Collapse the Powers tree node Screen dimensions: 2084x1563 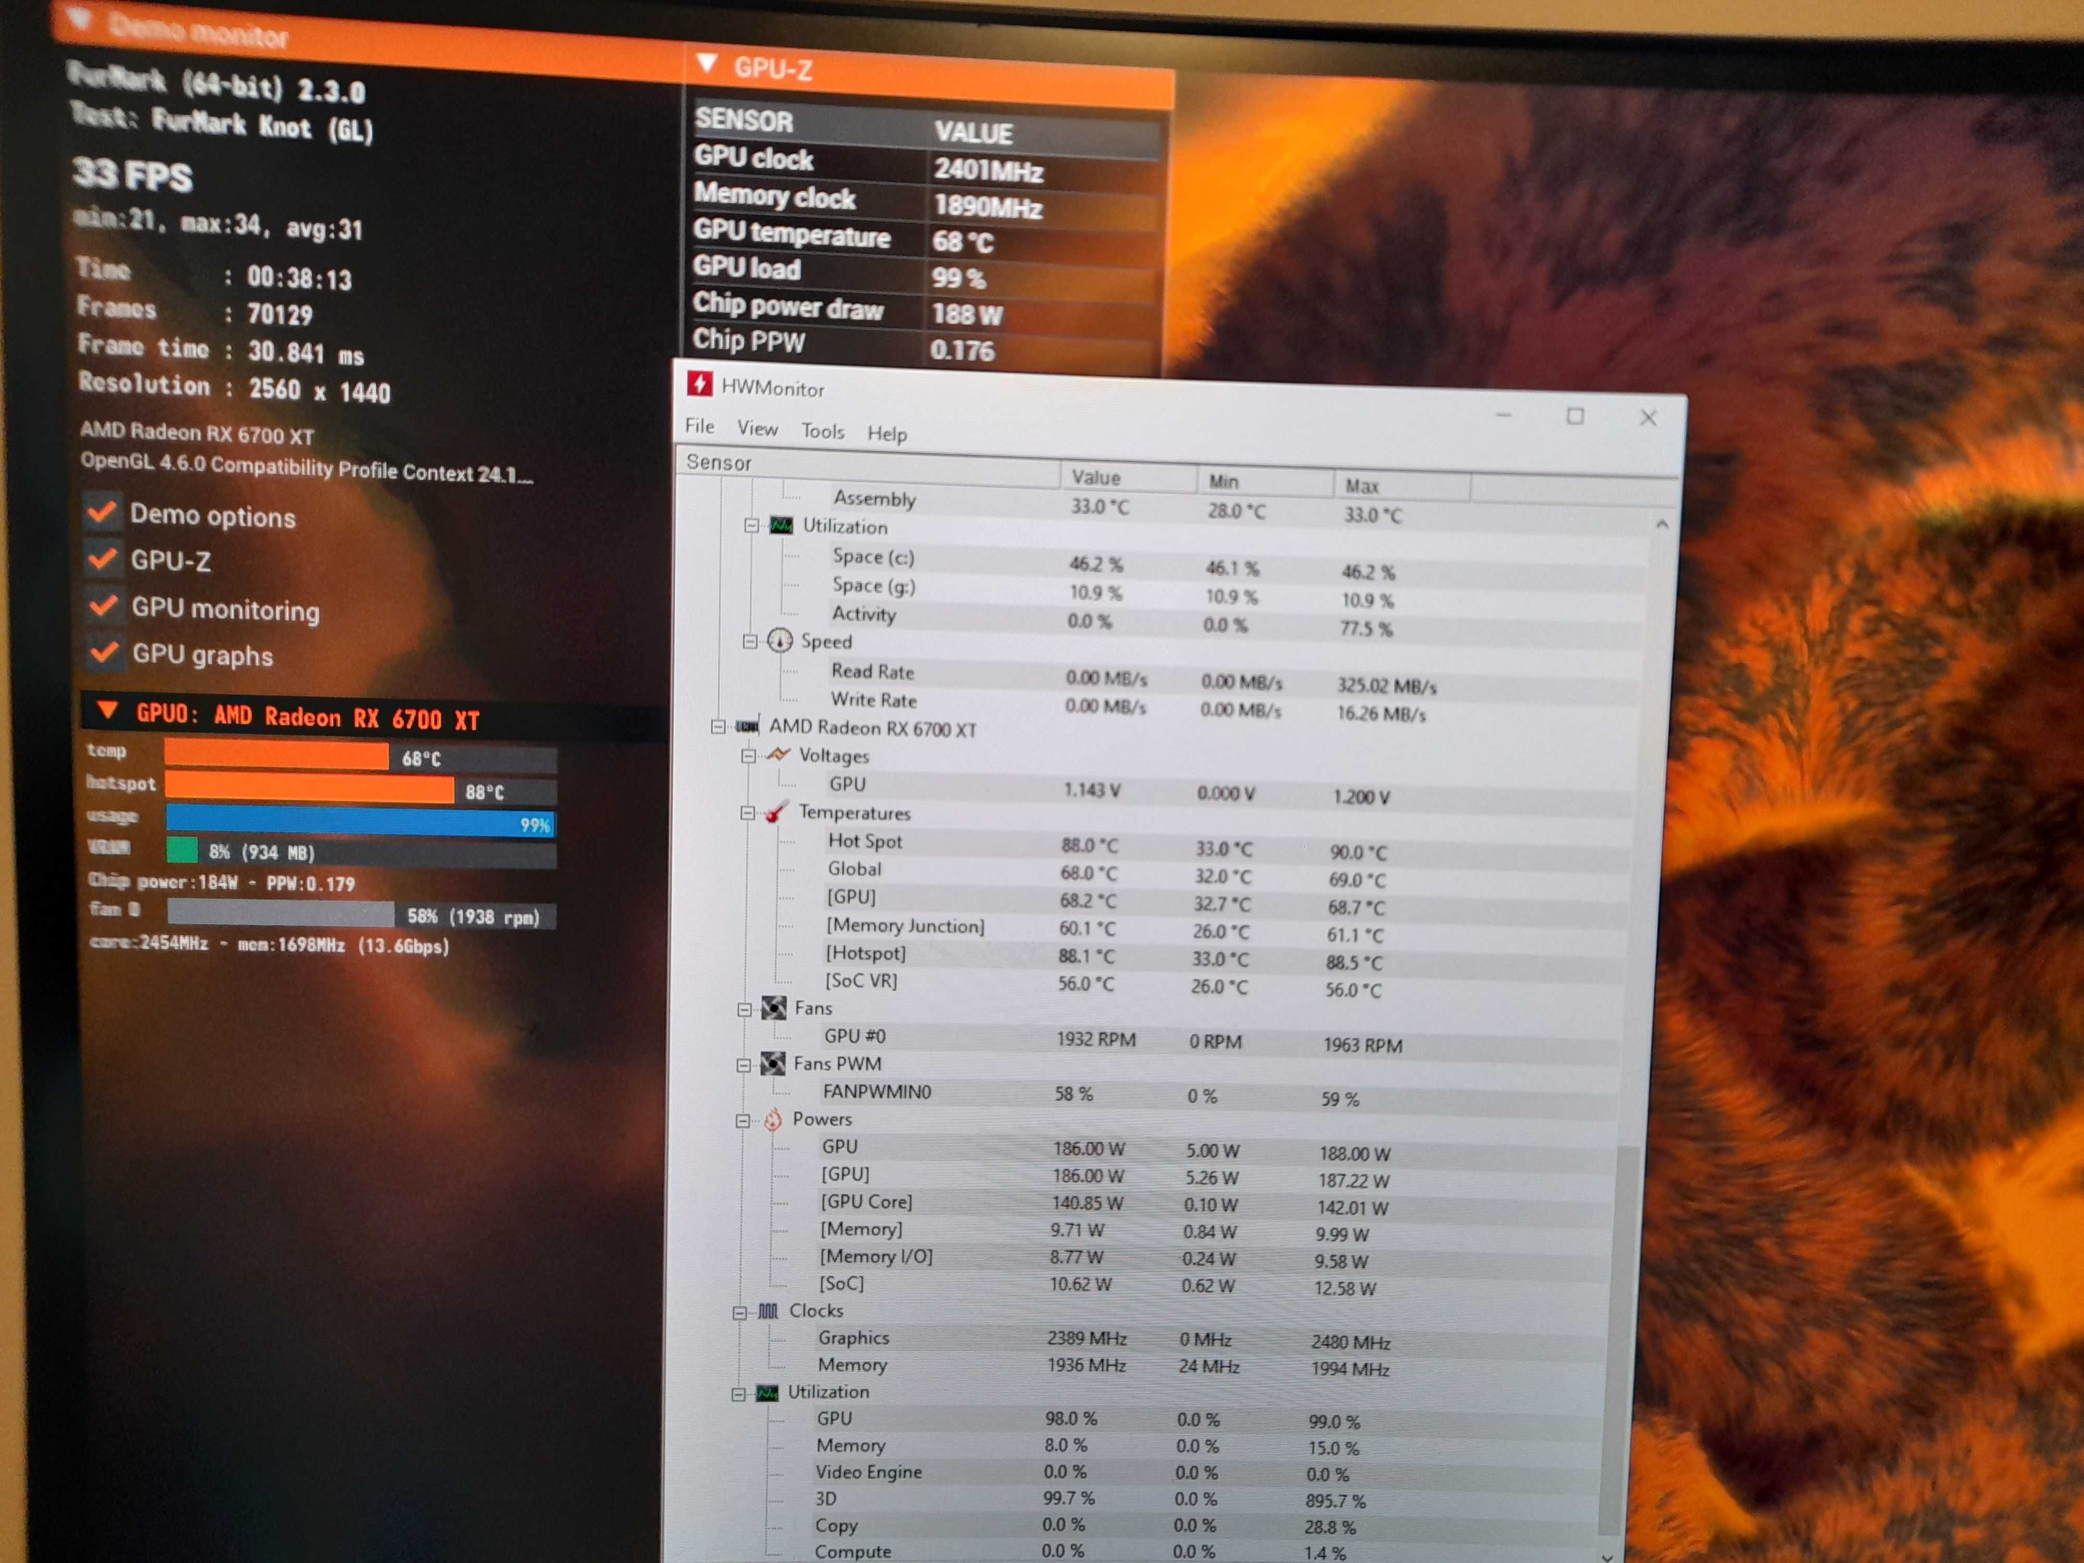[742, 1121]
